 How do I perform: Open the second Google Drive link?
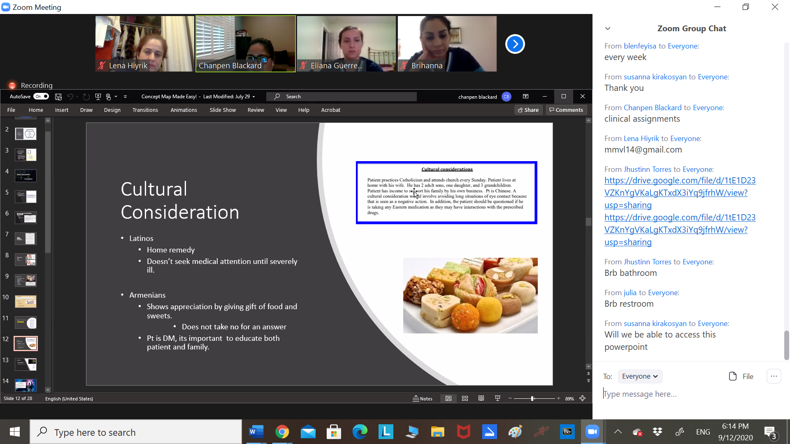(680, 230)
